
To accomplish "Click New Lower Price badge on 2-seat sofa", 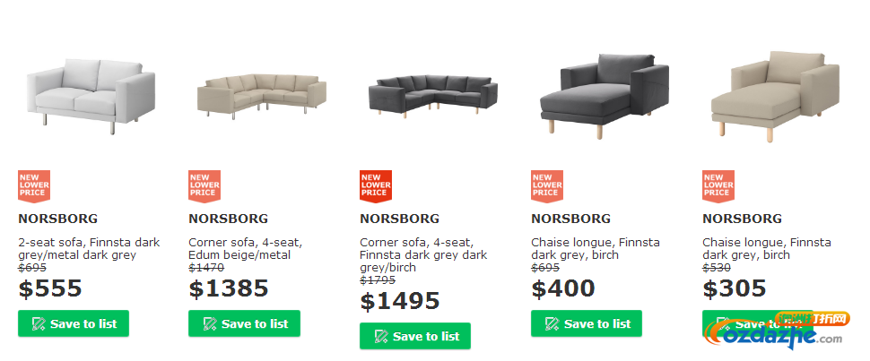I will [x=34, y=186].
